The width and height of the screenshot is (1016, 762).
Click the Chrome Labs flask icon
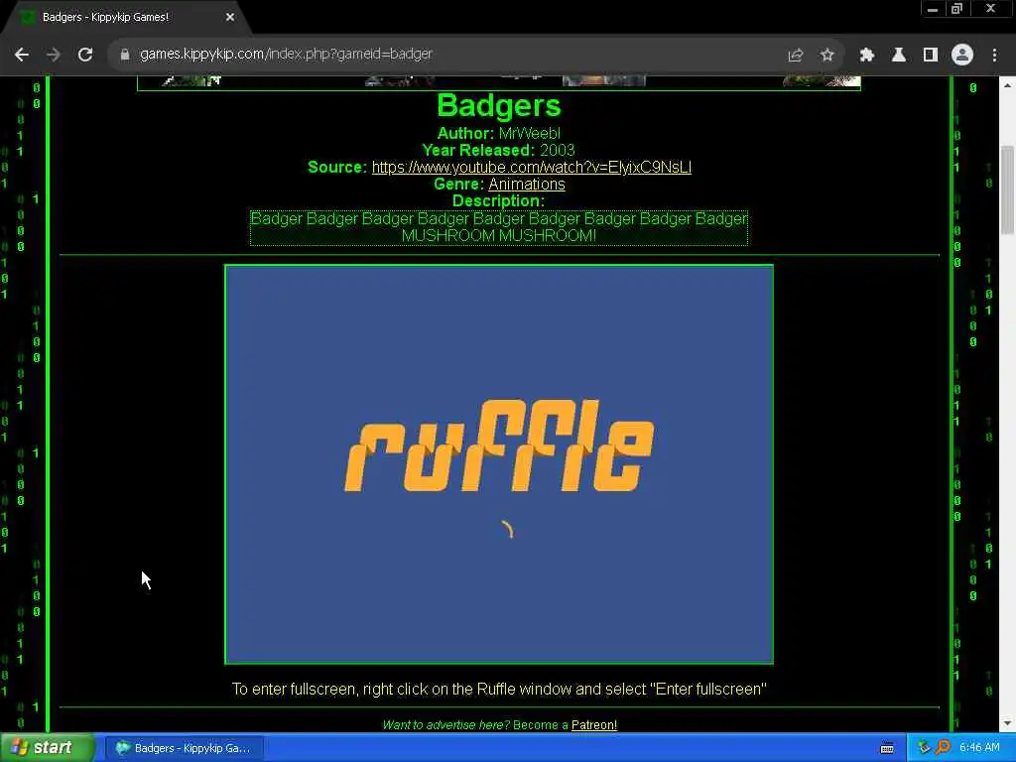pos(899,56)
